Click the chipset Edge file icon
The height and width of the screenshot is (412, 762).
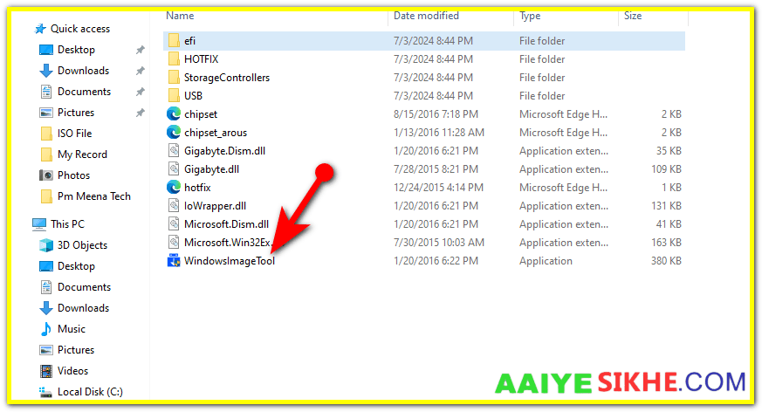tap(174, 113)
